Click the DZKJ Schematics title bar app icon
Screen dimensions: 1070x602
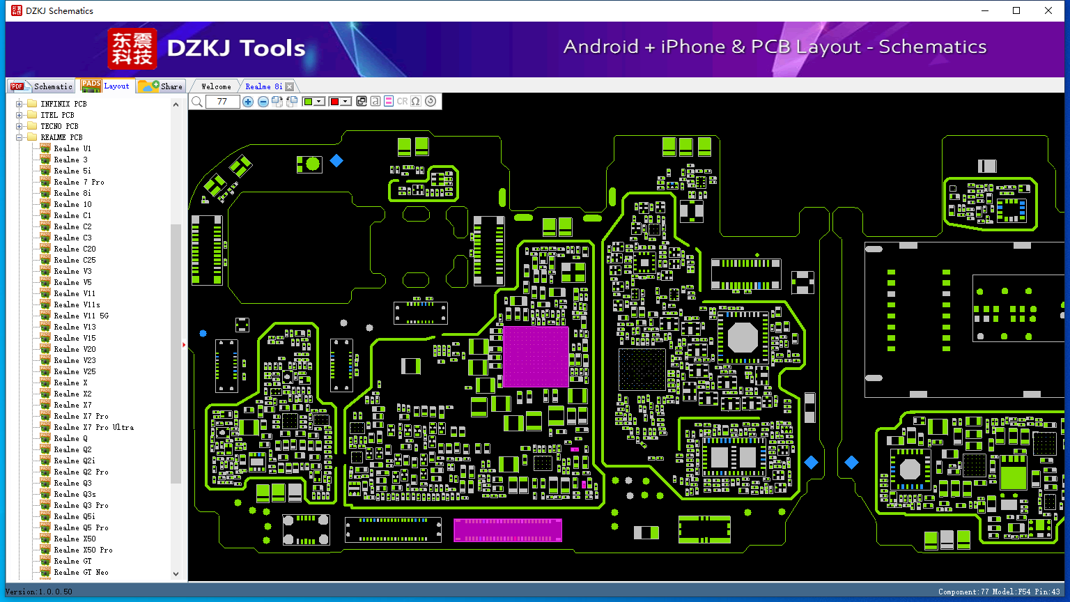(17, 10)
